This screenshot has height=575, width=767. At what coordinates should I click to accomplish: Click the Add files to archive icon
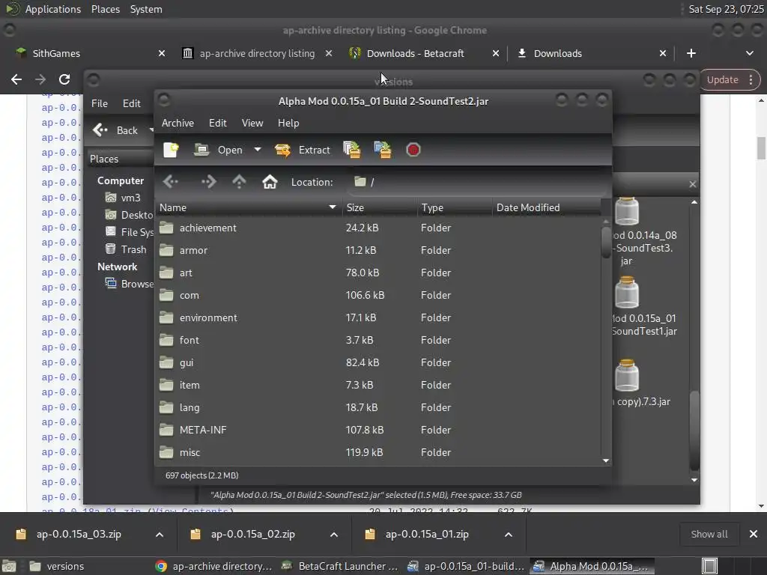(352, 150)
